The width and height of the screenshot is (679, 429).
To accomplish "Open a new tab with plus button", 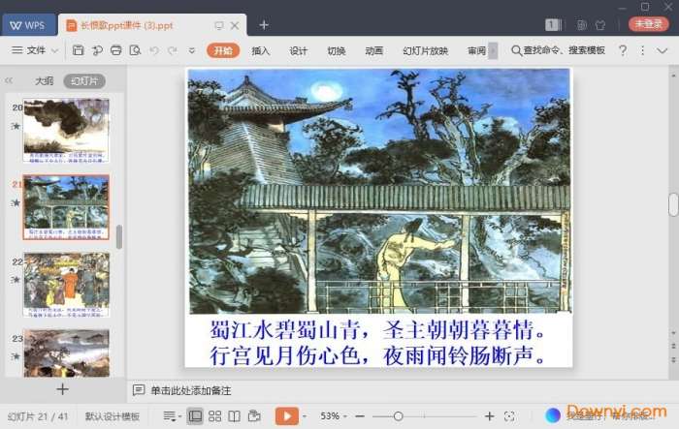I will tap(264, 25).
